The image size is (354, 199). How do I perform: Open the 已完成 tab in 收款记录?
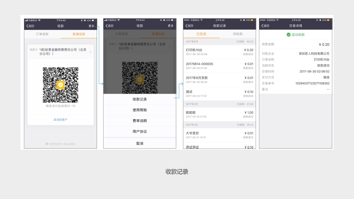click(201, 34)
